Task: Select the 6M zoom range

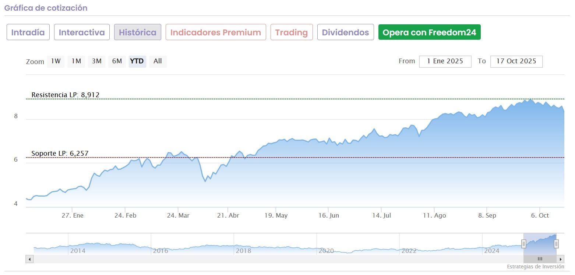Action: pos(117,61)
